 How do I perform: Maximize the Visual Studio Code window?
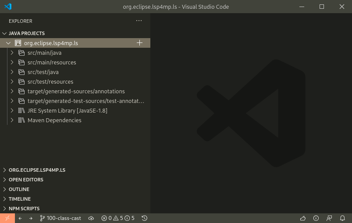pyautogui.click(x=322, y=7)
